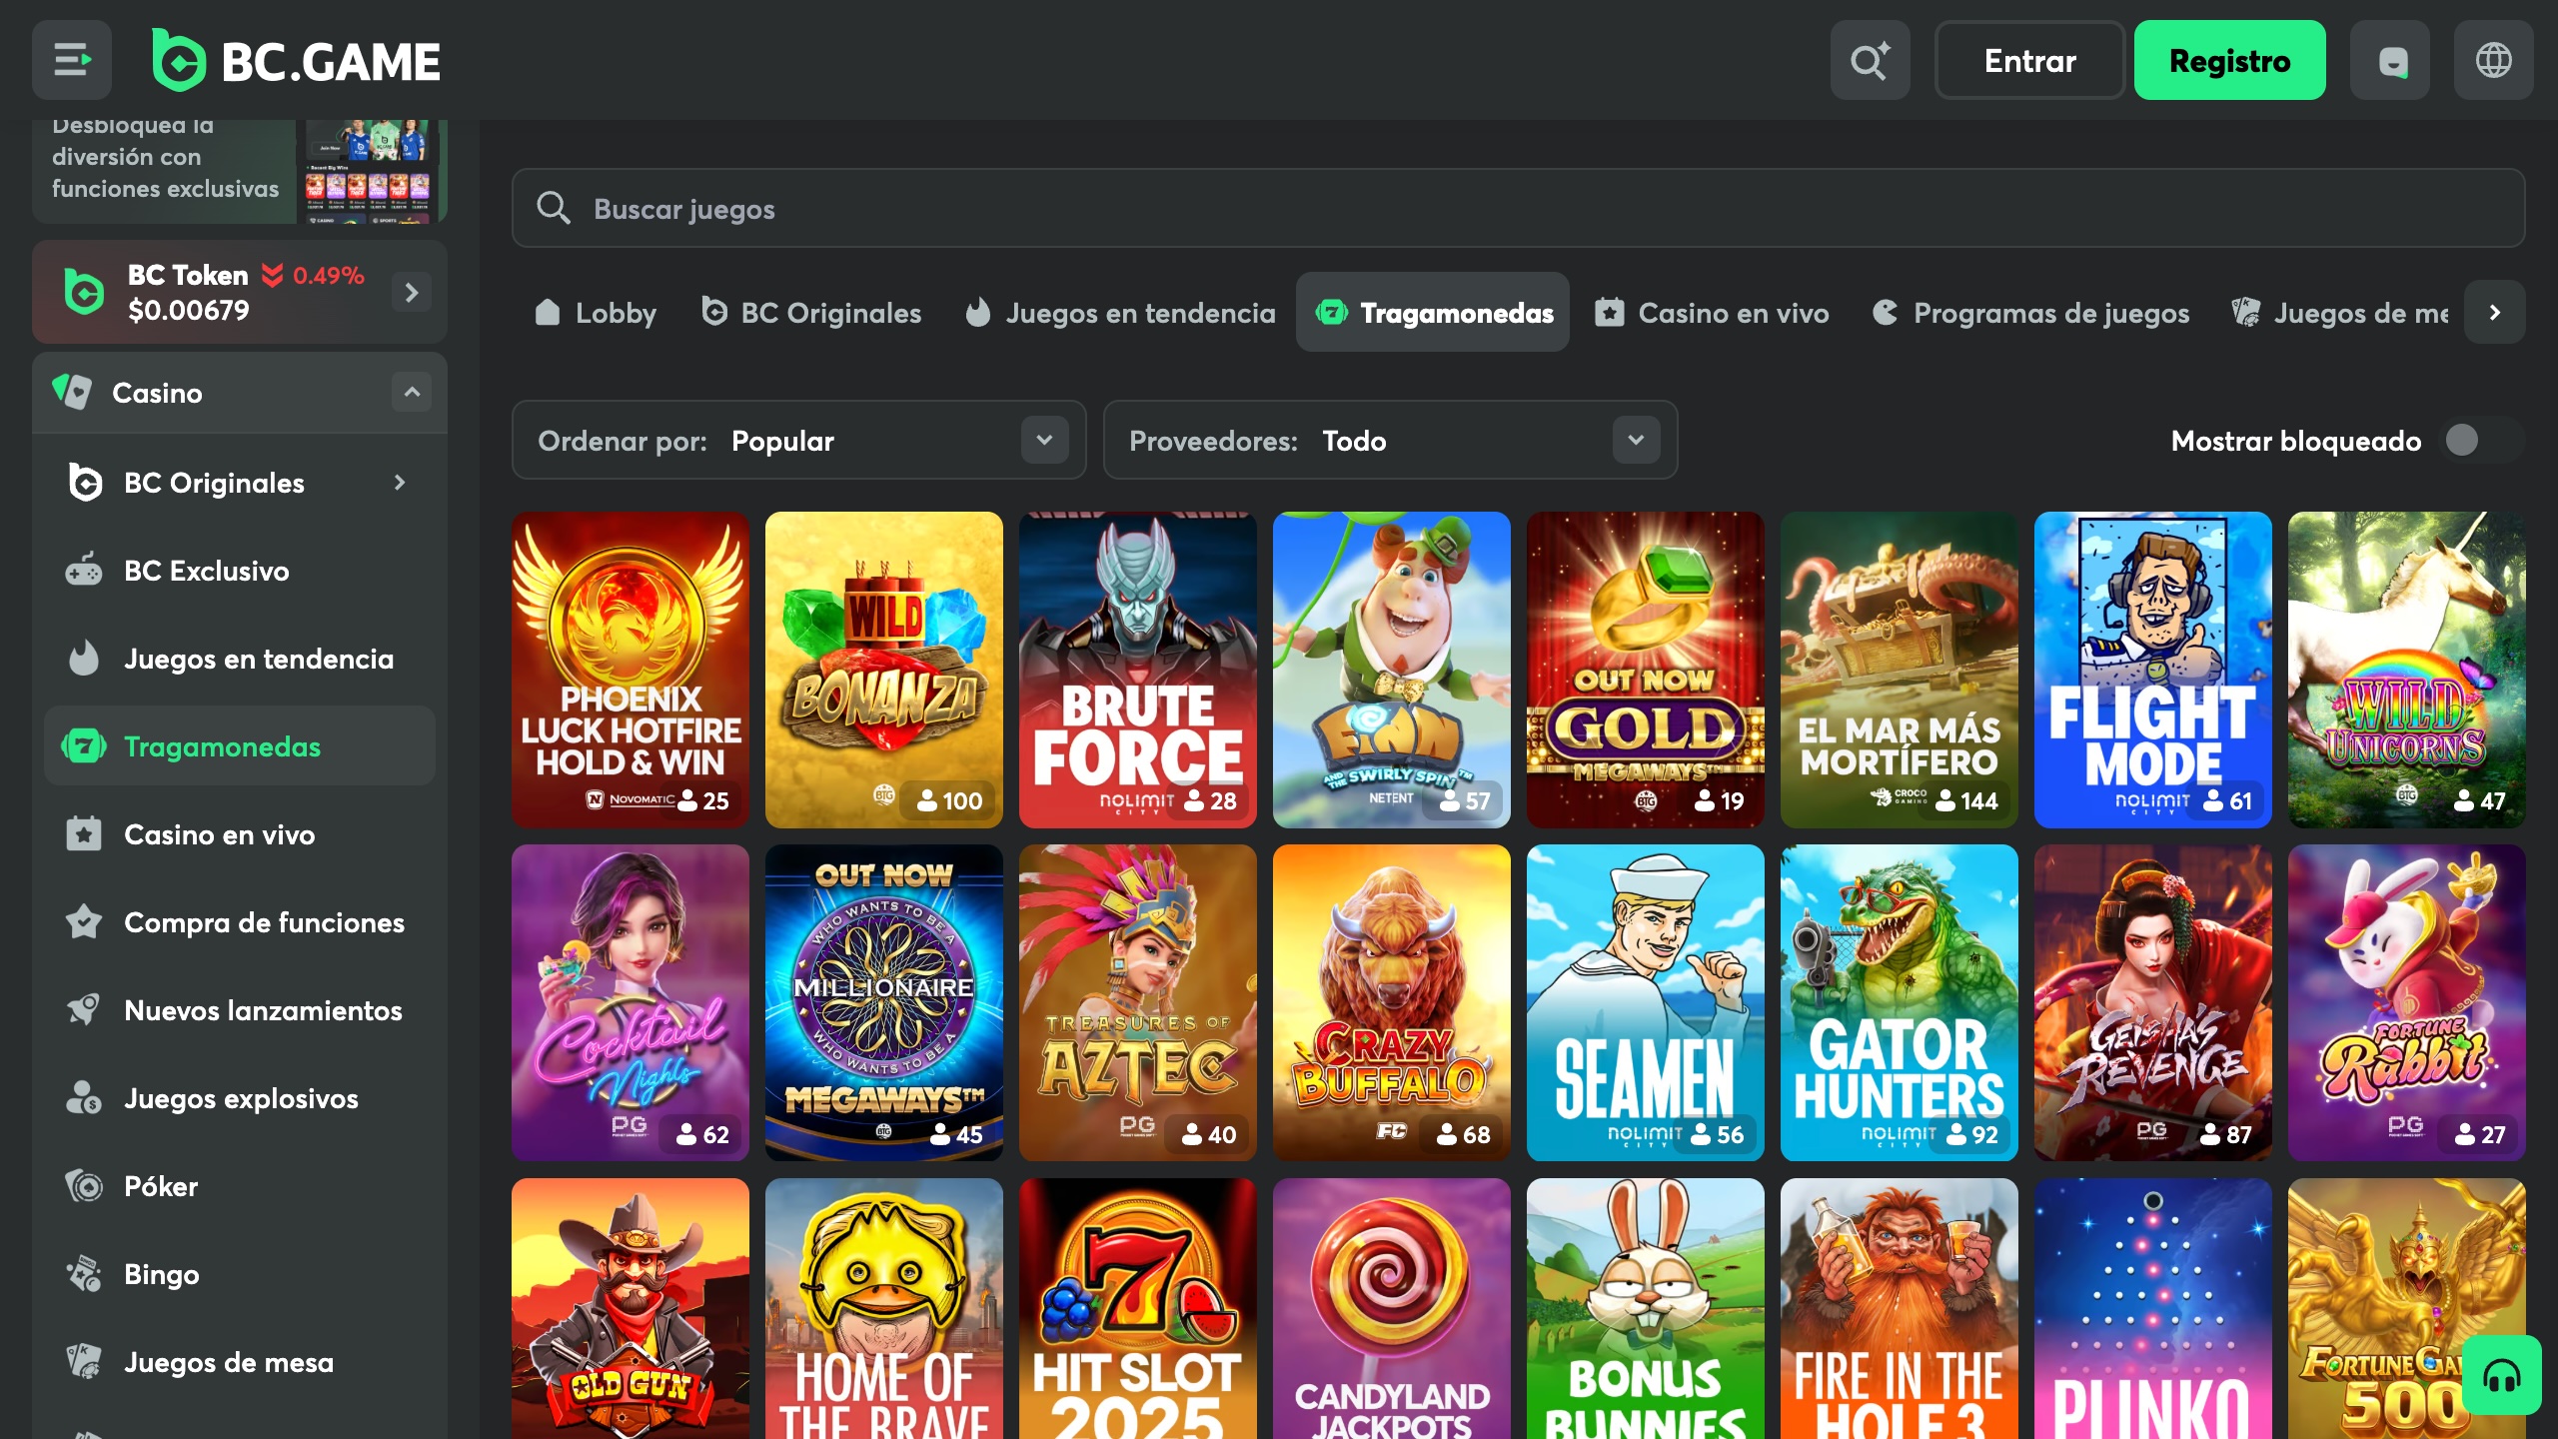Open the Proveedores Todo dropdown

click(x=1635, y=440)
